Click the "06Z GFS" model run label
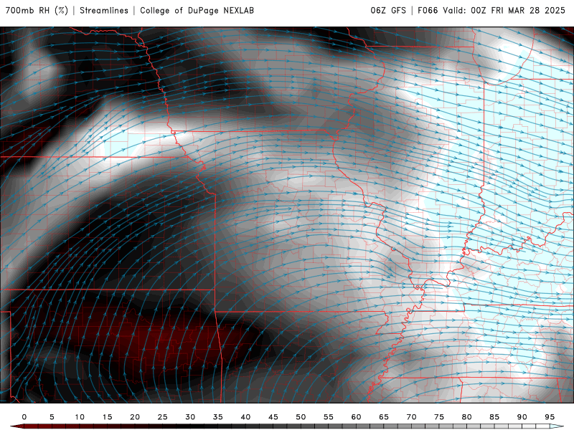 coord(388,11)
